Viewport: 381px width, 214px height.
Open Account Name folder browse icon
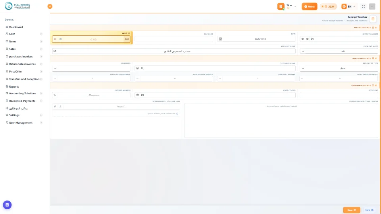55,51
